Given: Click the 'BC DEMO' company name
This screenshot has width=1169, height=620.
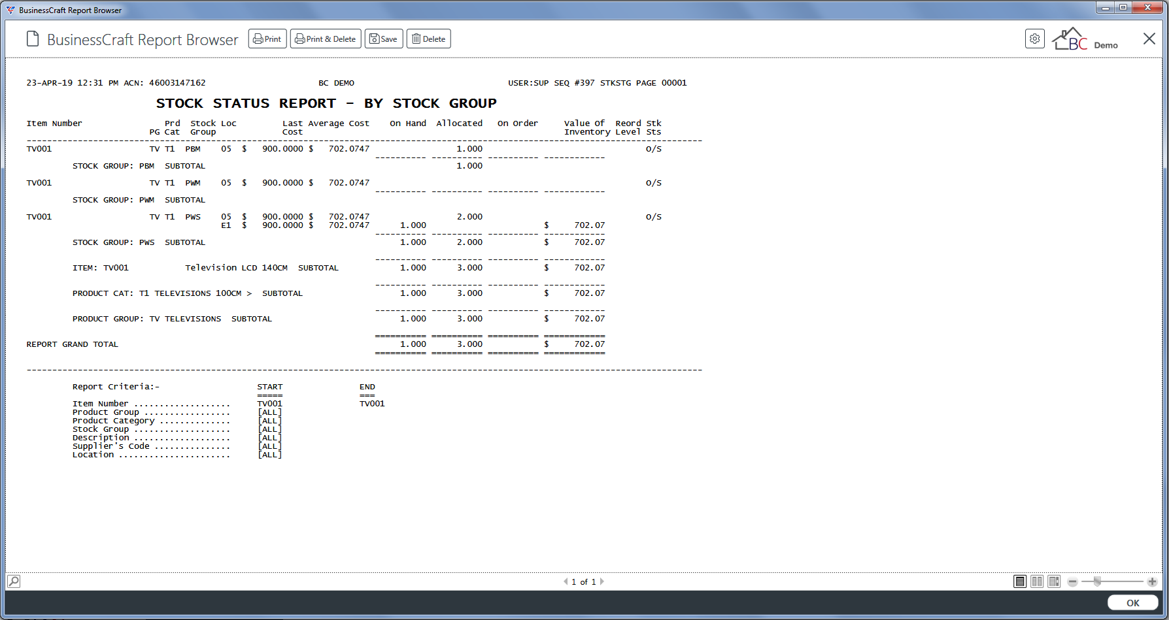Looking at the screenshot, I should [337, 83].
